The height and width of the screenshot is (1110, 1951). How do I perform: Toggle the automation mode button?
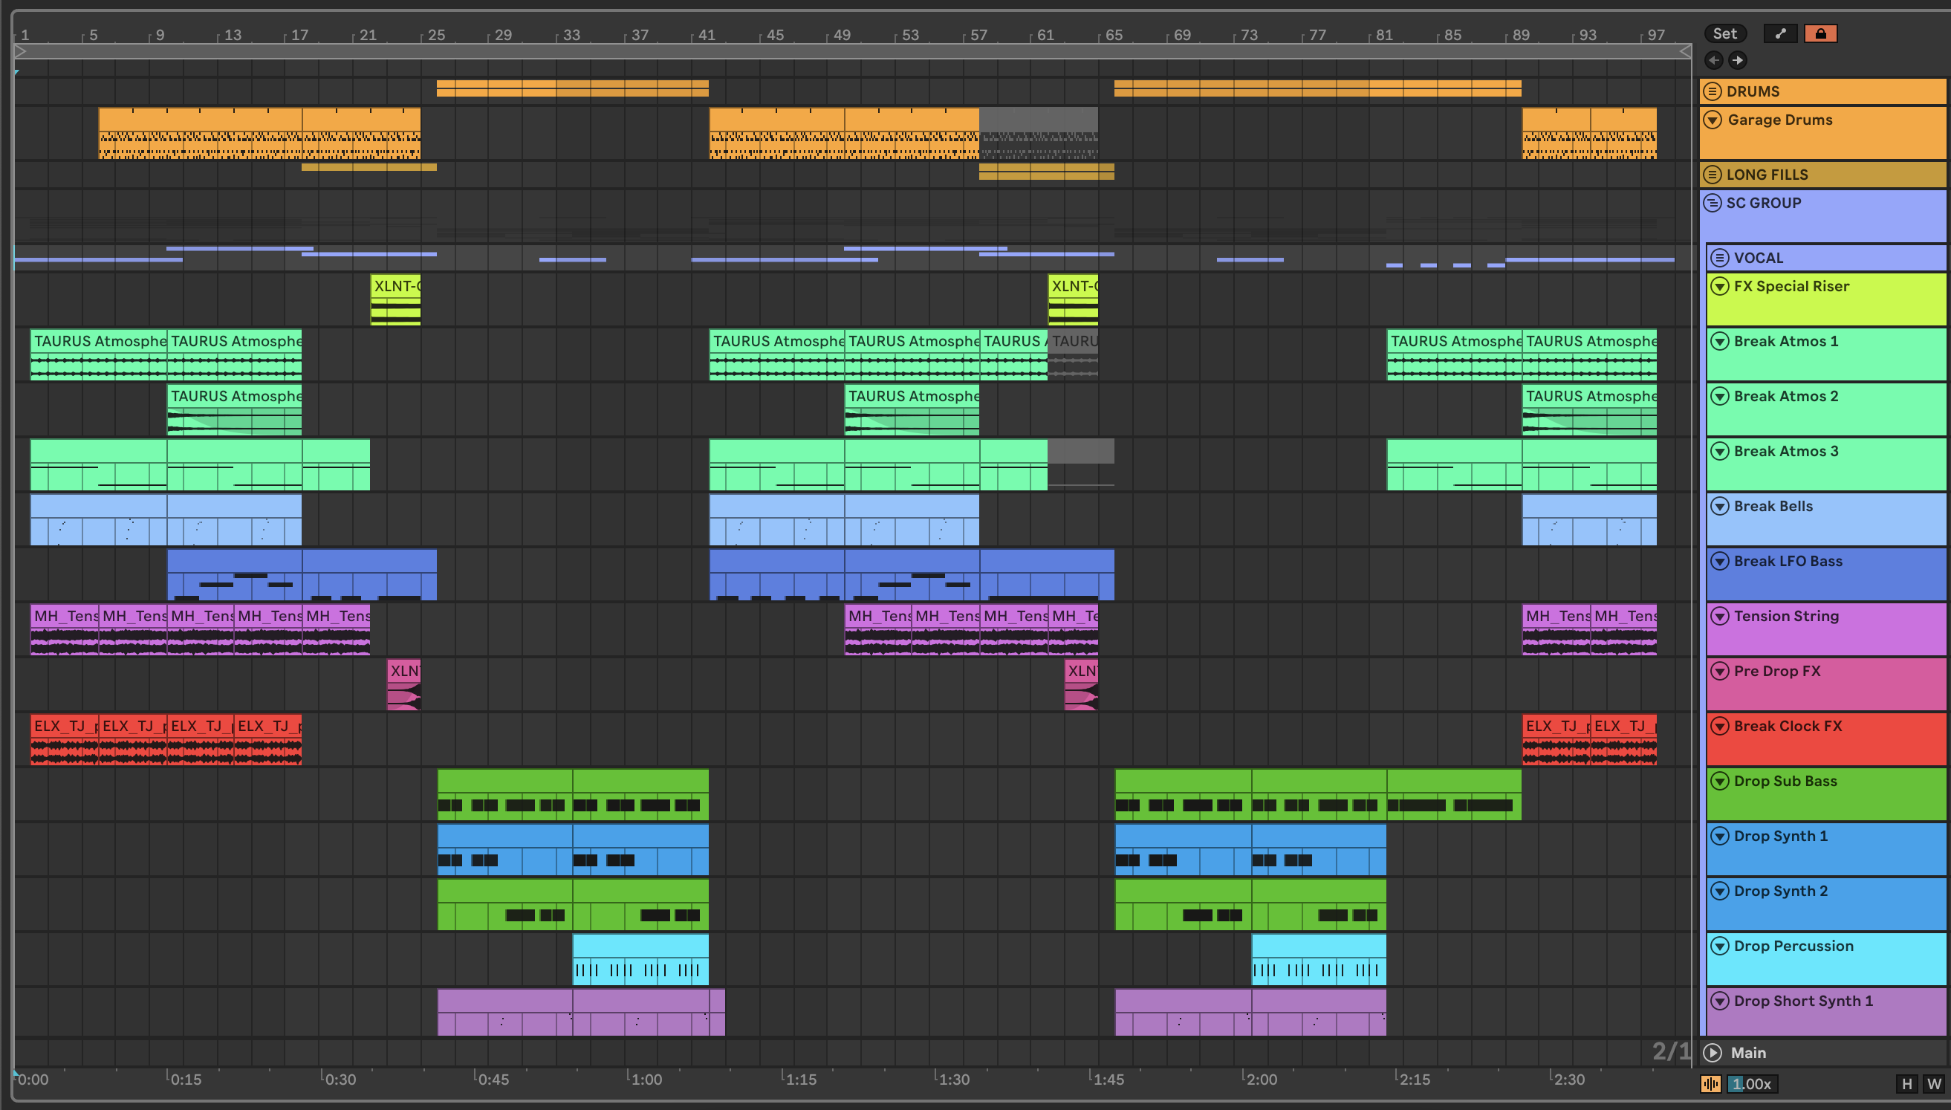1780,33
